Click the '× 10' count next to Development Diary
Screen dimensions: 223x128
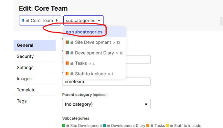120,53
